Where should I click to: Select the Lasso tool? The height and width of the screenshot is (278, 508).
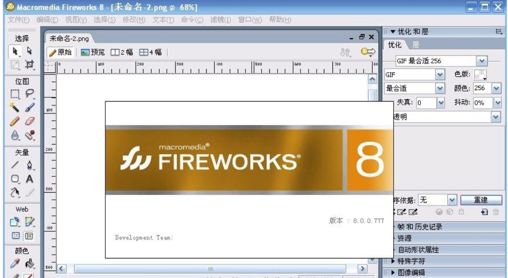coord(30,93)
